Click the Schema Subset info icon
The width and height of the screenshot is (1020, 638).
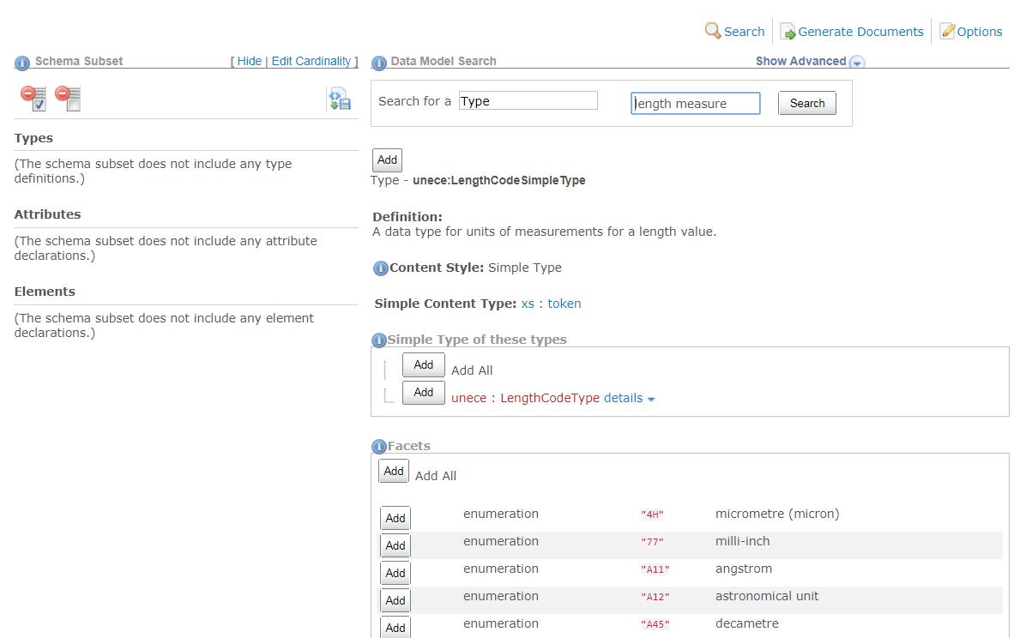click(x=22, y=63)
